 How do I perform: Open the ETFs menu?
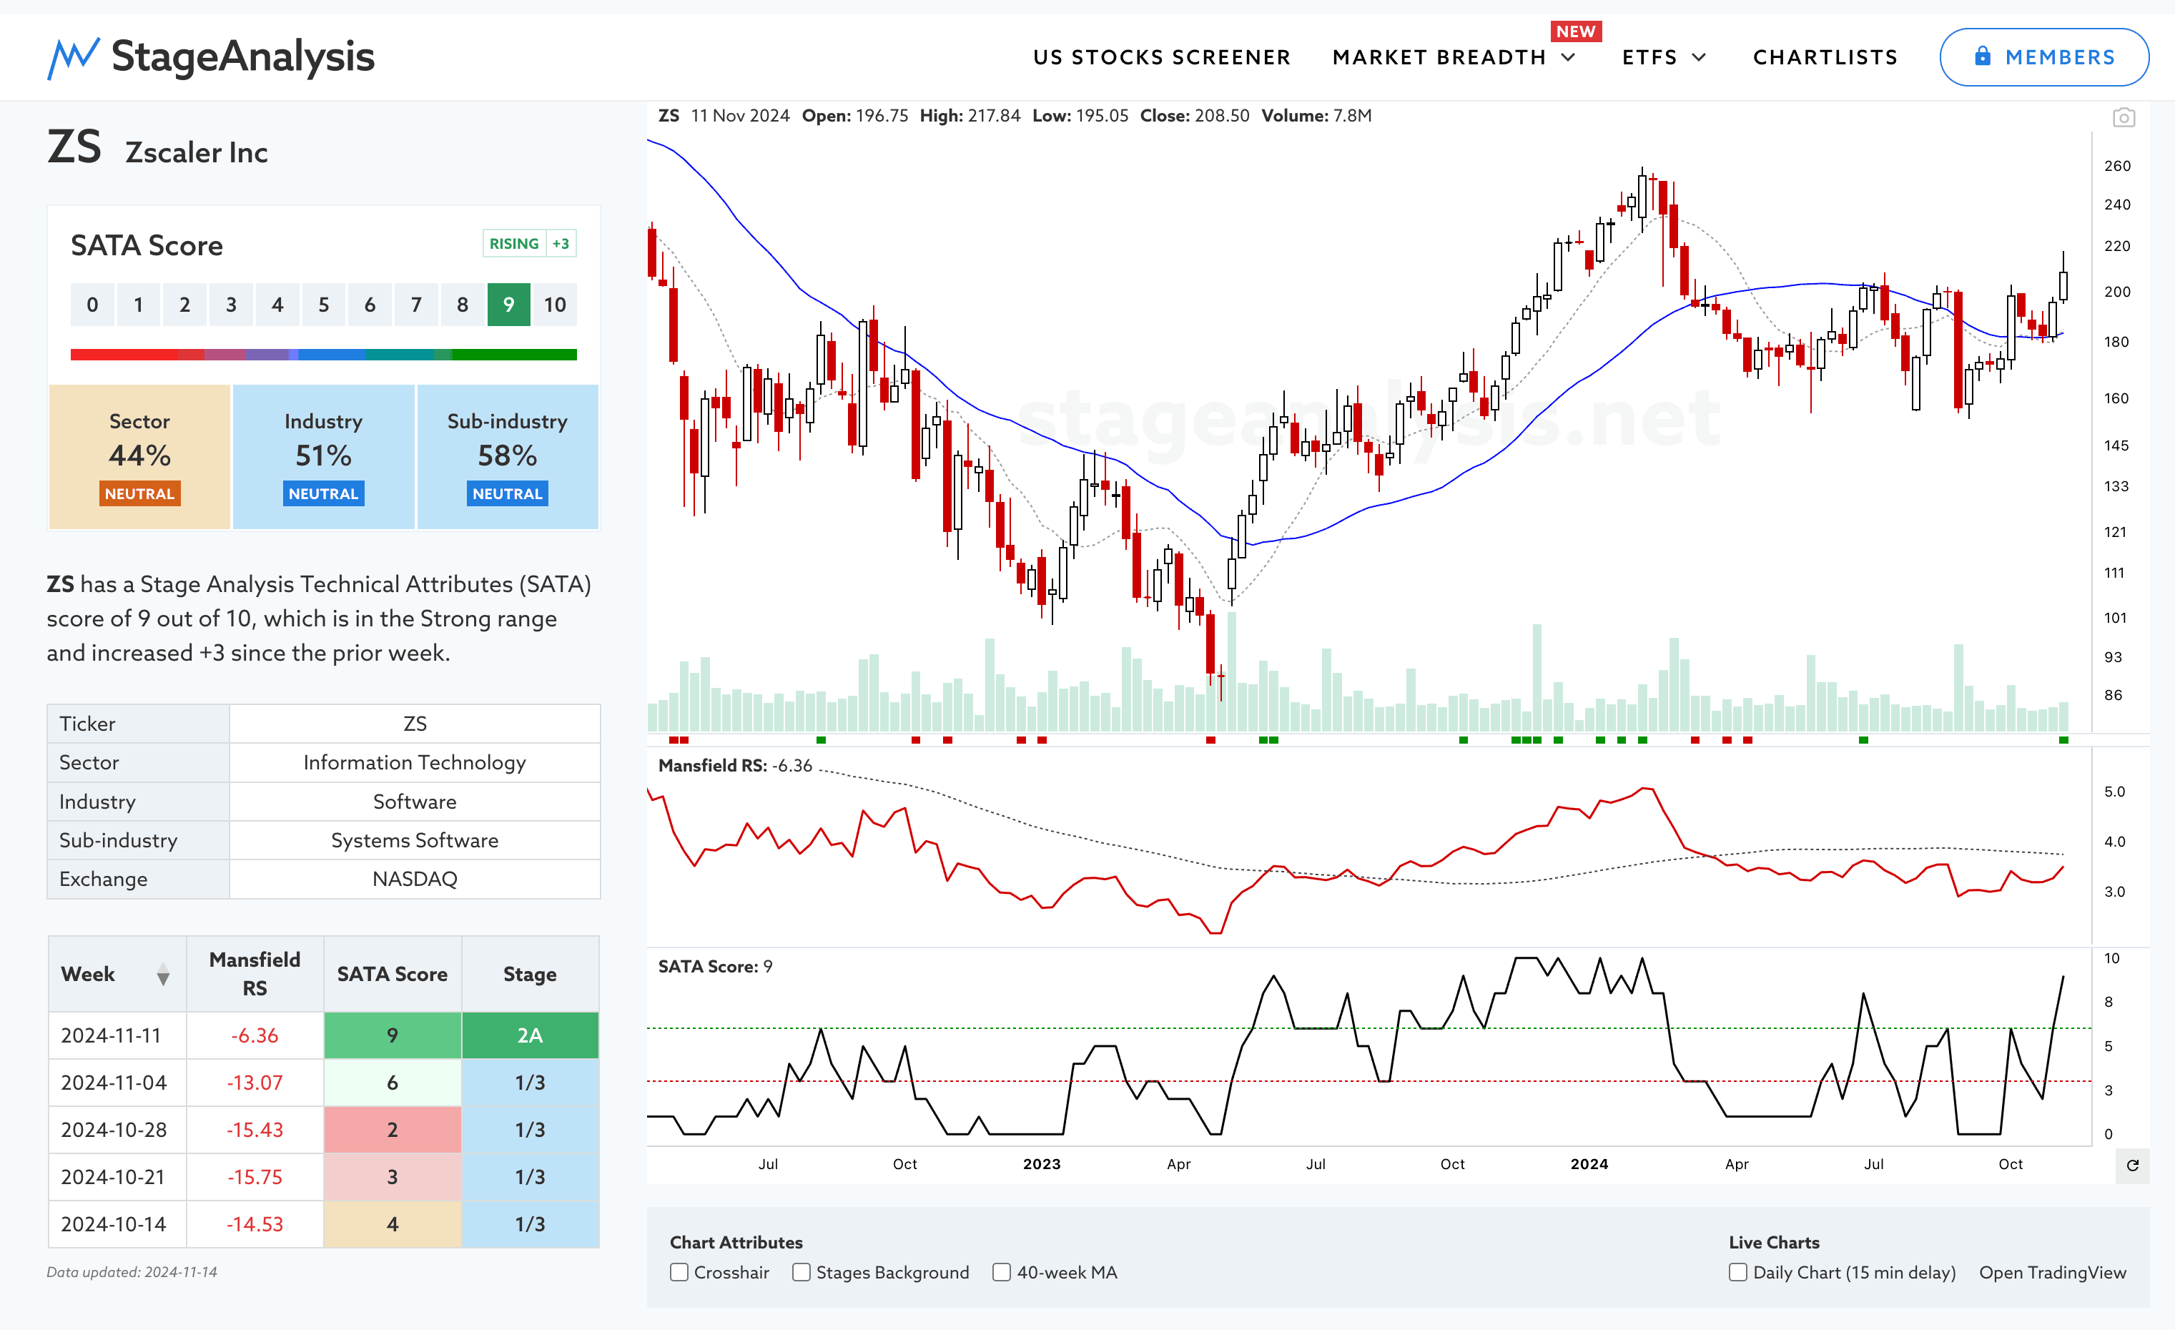coord(1649,57)
